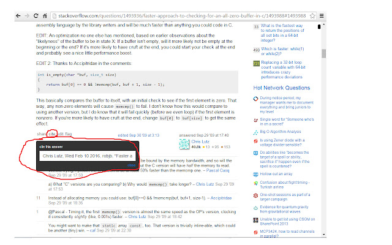This screenshot has width=392, height=245.
Task: Click icon beside 'Hollow out an array'
Action: coord(256,175)
